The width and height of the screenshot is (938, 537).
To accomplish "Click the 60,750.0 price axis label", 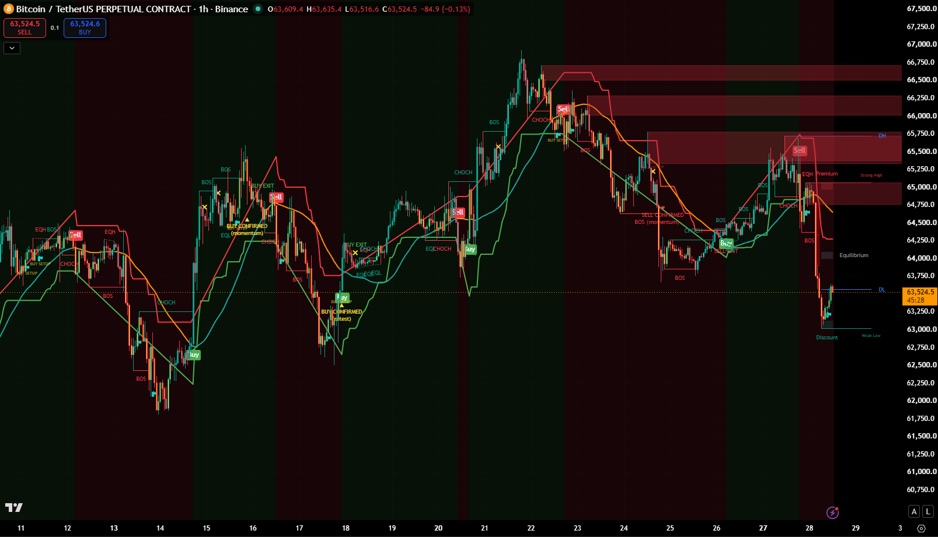I will tap(922, 490).
